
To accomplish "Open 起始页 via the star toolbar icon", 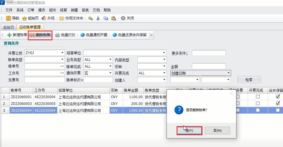I will (x=24, y=18).
